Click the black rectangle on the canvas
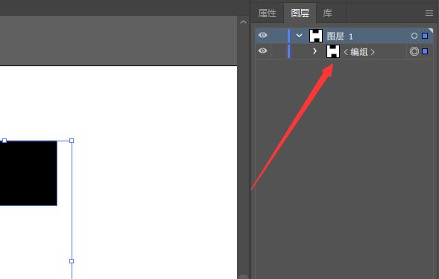The height and width of the screenshot is (279, 439). (28, 173)
